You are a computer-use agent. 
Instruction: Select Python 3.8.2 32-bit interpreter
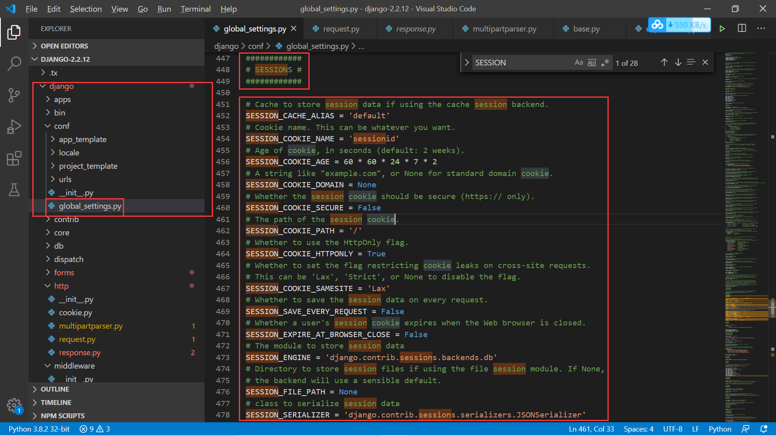pyautogui.click(x=39, y=429)
